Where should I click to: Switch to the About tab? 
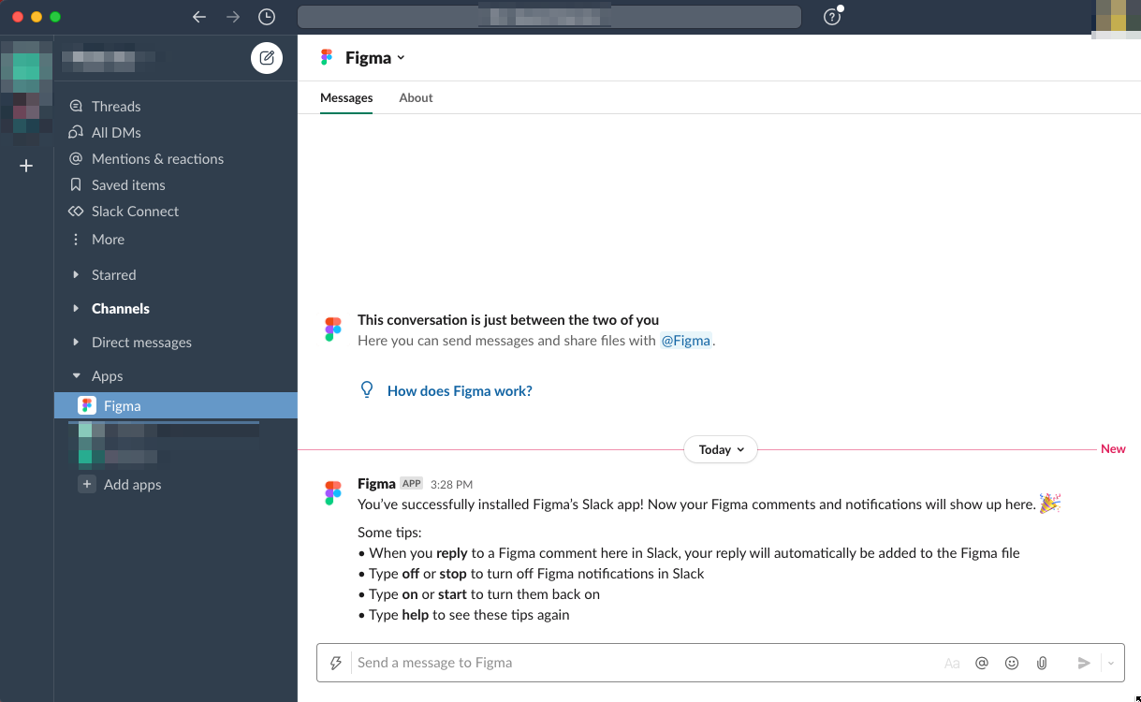click(x=416, y=97)
